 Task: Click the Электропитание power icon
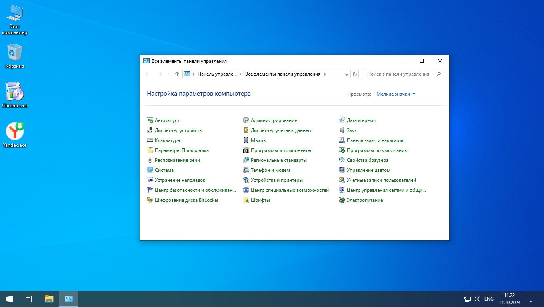[342, 200]
